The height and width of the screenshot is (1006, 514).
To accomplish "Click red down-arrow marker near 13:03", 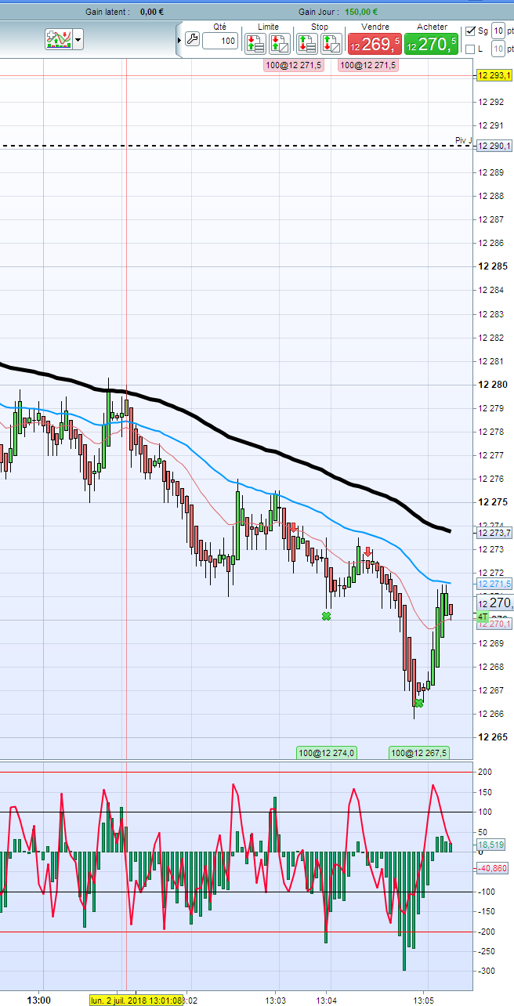I will tap(294, 529).
